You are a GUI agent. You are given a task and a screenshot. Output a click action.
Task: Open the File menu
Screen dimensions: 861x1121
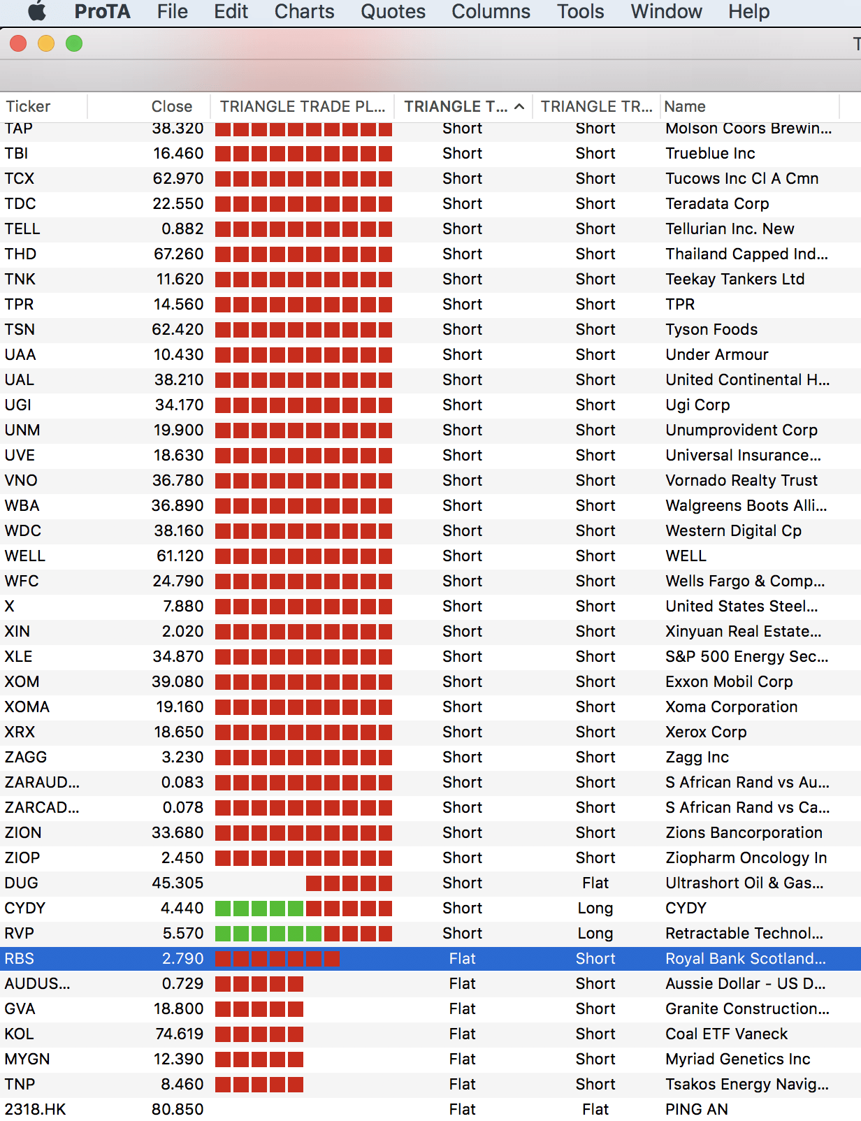(x=172, y=11)
